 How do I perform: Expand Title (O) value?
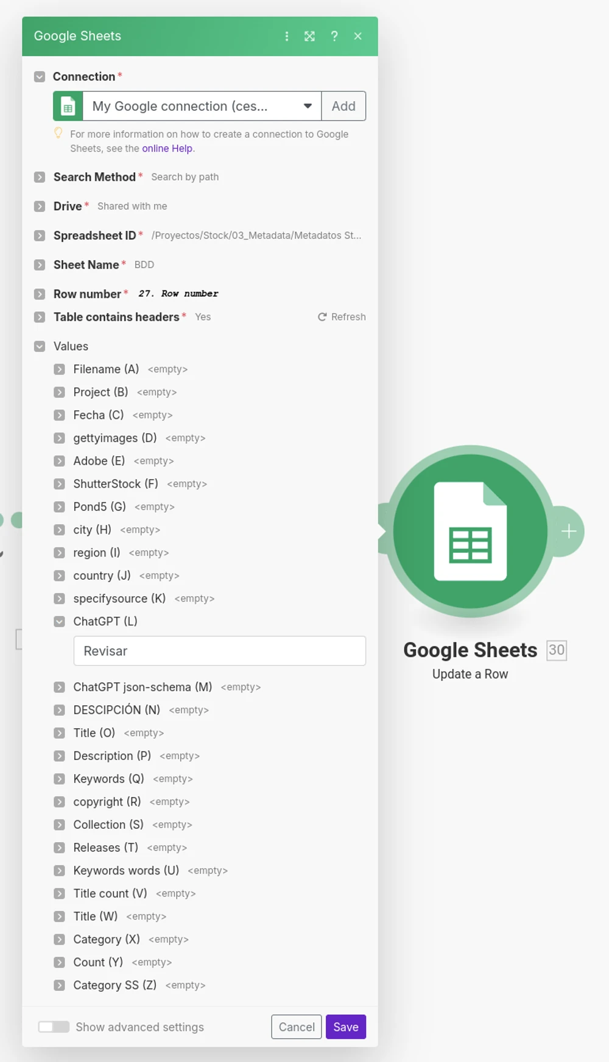[x=59, y=733]
